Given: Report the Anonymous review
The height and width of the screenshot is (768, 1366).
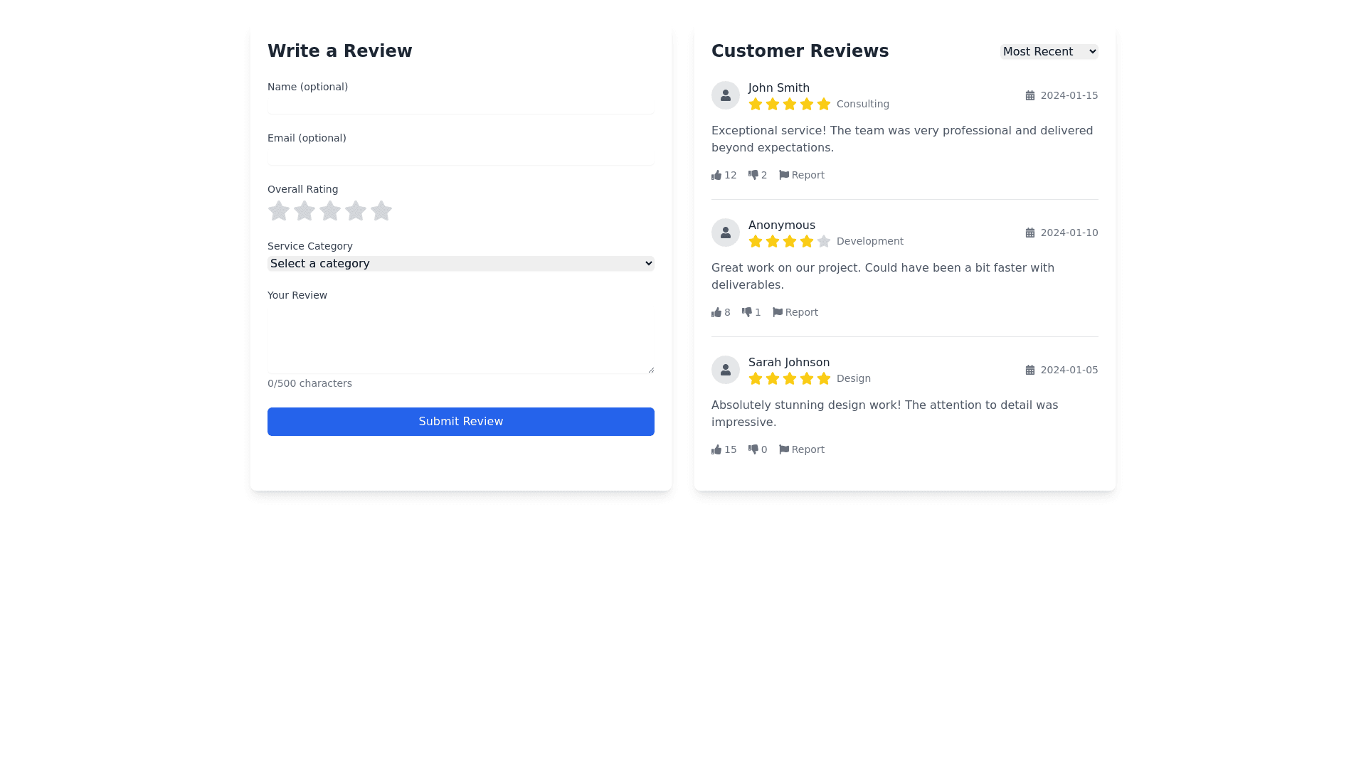Looking at the screenshot, I should point(795,312).
